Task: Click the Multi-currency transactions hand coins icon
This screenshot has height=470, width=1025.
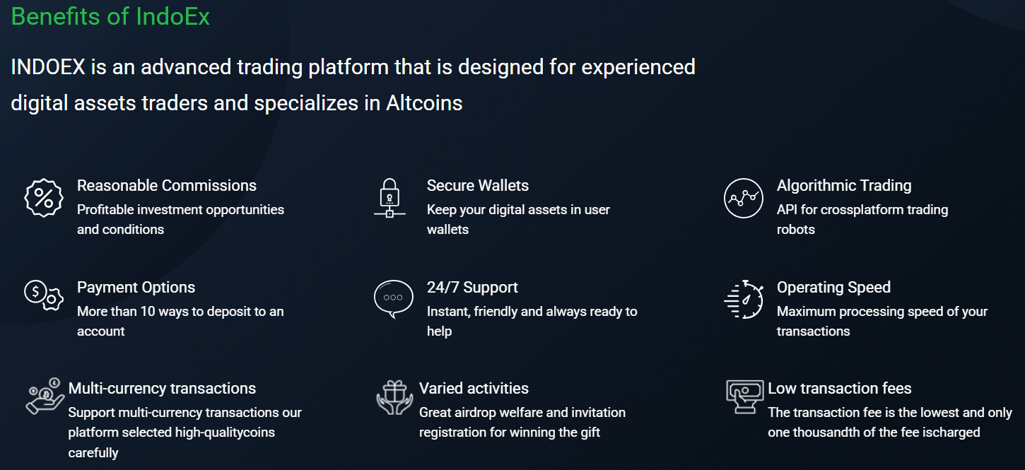Action: tap(45, 396)
